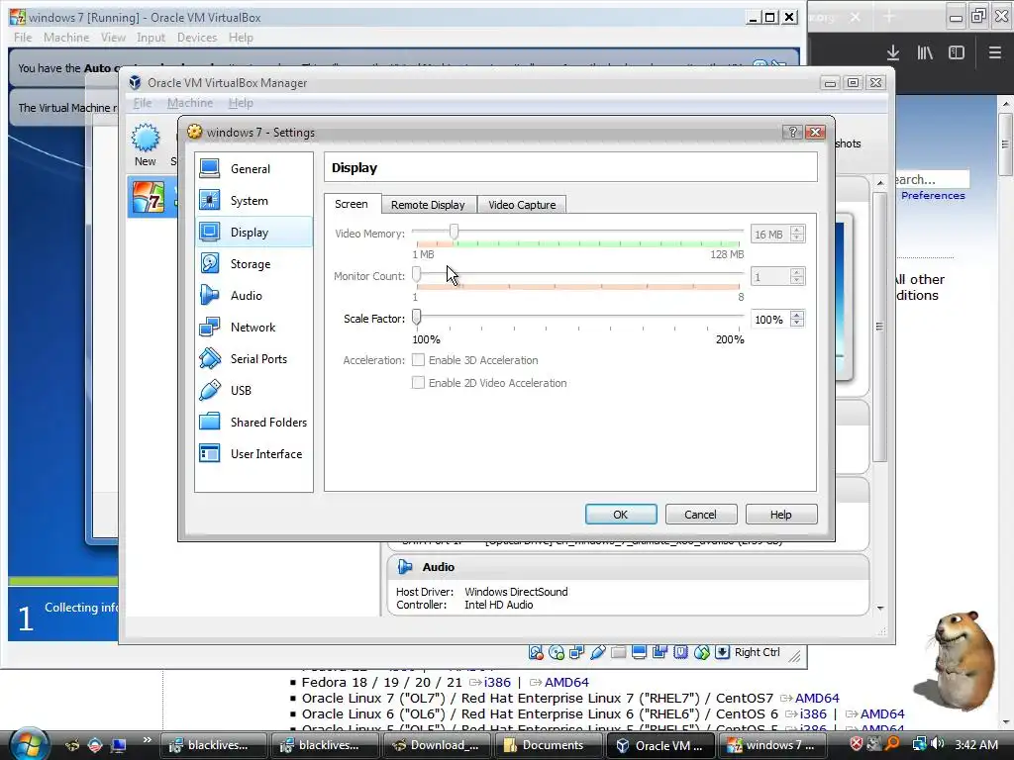The image size is (1014, 760).
Task: Decrease Scale Factor using down arrow
Action: pyautogui.click(x=797, y=324)
